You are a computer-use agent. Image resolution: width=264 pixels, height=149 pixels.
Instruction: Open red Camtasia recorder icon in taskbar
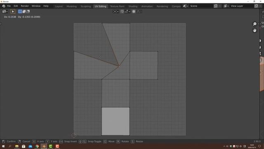click(57, 146)
